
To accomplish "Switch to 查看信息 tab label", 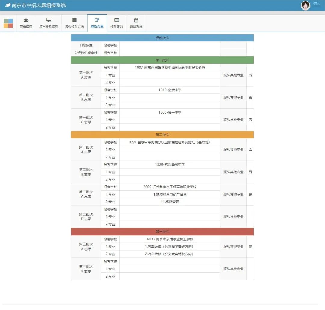I will [26, 26].
